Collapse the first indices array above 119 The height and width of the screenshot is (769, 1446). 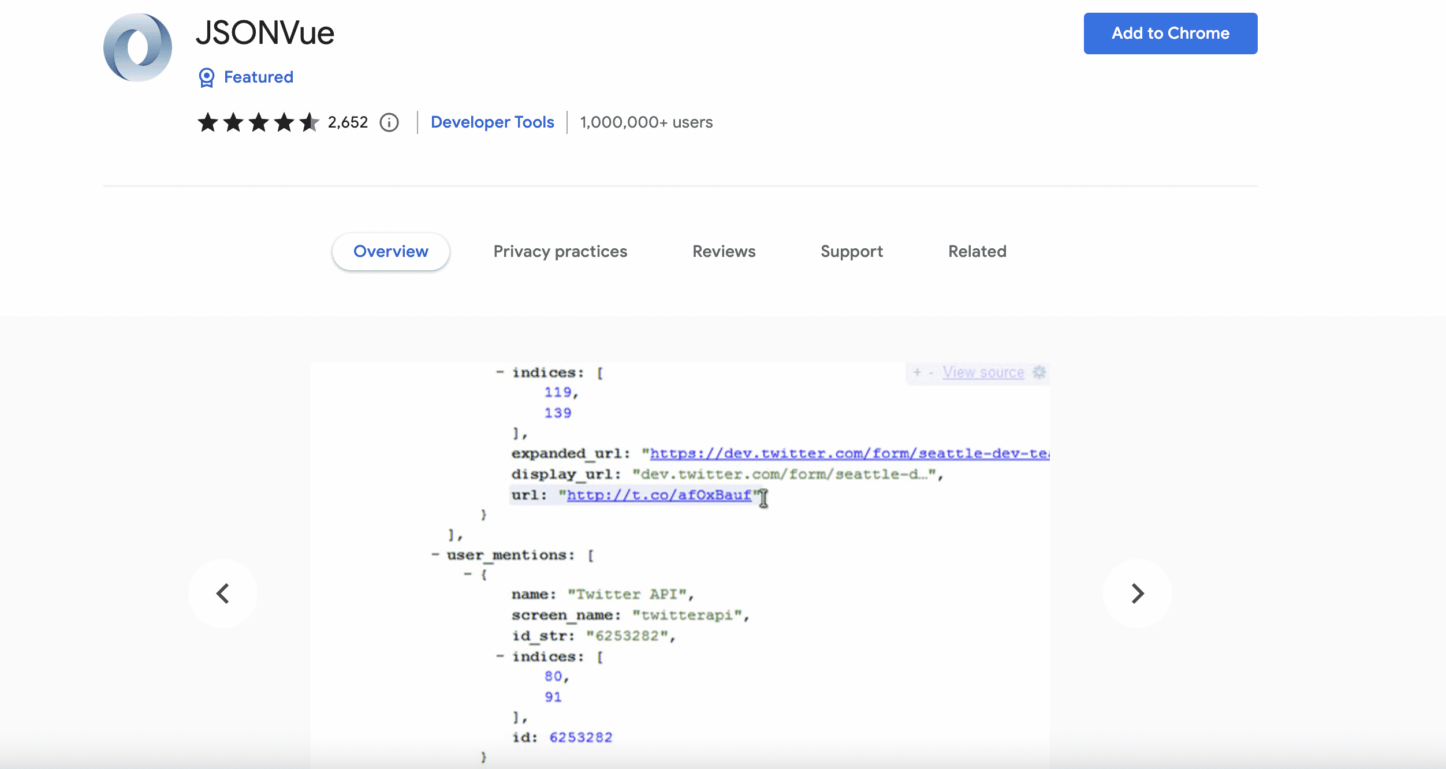pos(500,372)
